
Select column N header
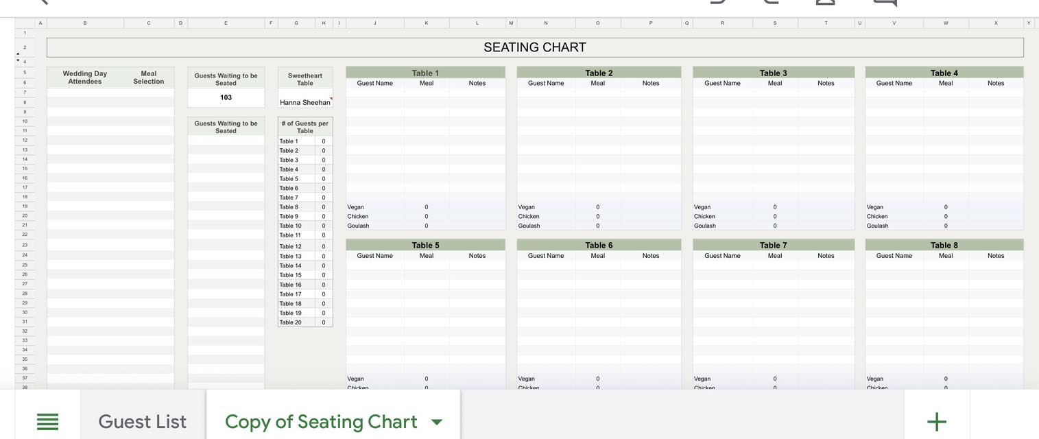[546, 23]
